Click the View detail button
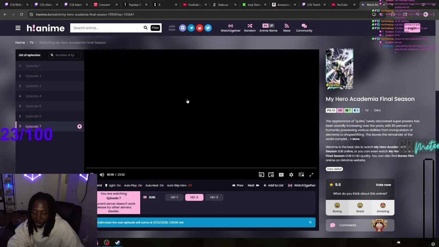 pos(334,169)
